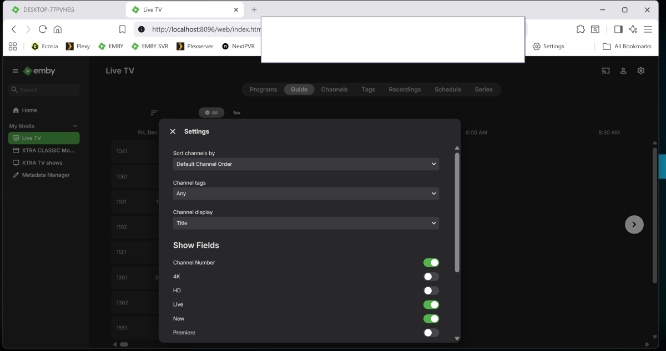Open browser extensions puzzle icon
This screenshot has width=666, height=351.
581,29
